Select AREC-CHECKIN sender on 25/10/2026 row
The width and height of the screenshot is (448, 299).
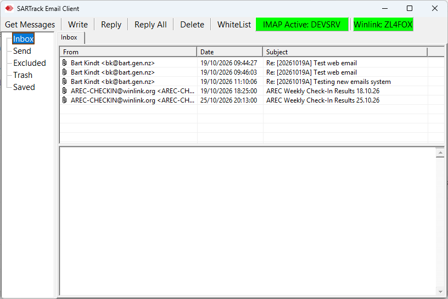tap(132, 100)
